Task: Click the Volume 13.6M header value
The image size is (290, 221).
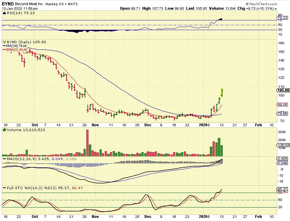Action: 222,9
